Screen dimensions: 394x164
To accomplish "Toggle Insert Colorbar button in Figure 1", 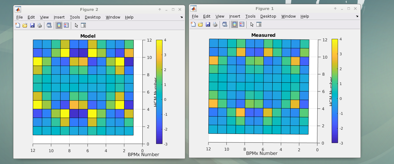I will [x=235, y=25].
